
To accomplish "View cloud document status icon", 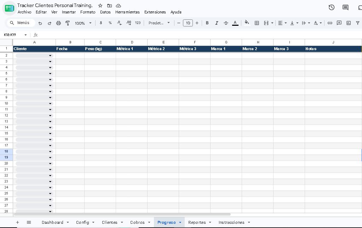I will (118, 6).
